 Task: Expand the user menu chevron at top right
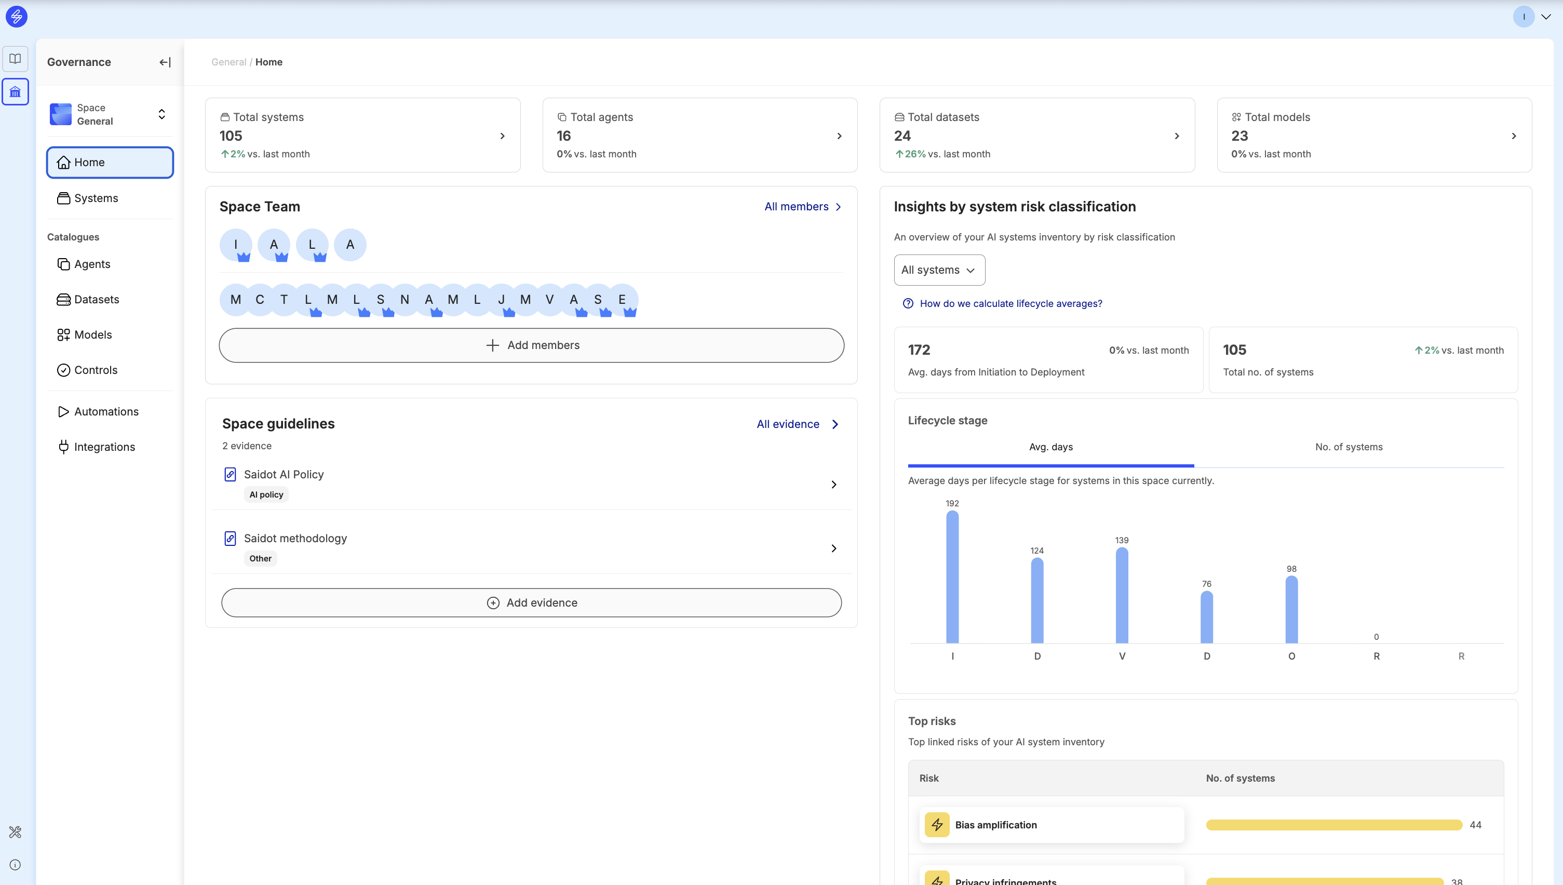pos(1546,17)
